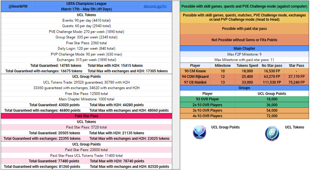Select Paid Star Pass: 23000 total row
Image resolution: width=310 pixels, height=170 pixels.
(86, 150)
